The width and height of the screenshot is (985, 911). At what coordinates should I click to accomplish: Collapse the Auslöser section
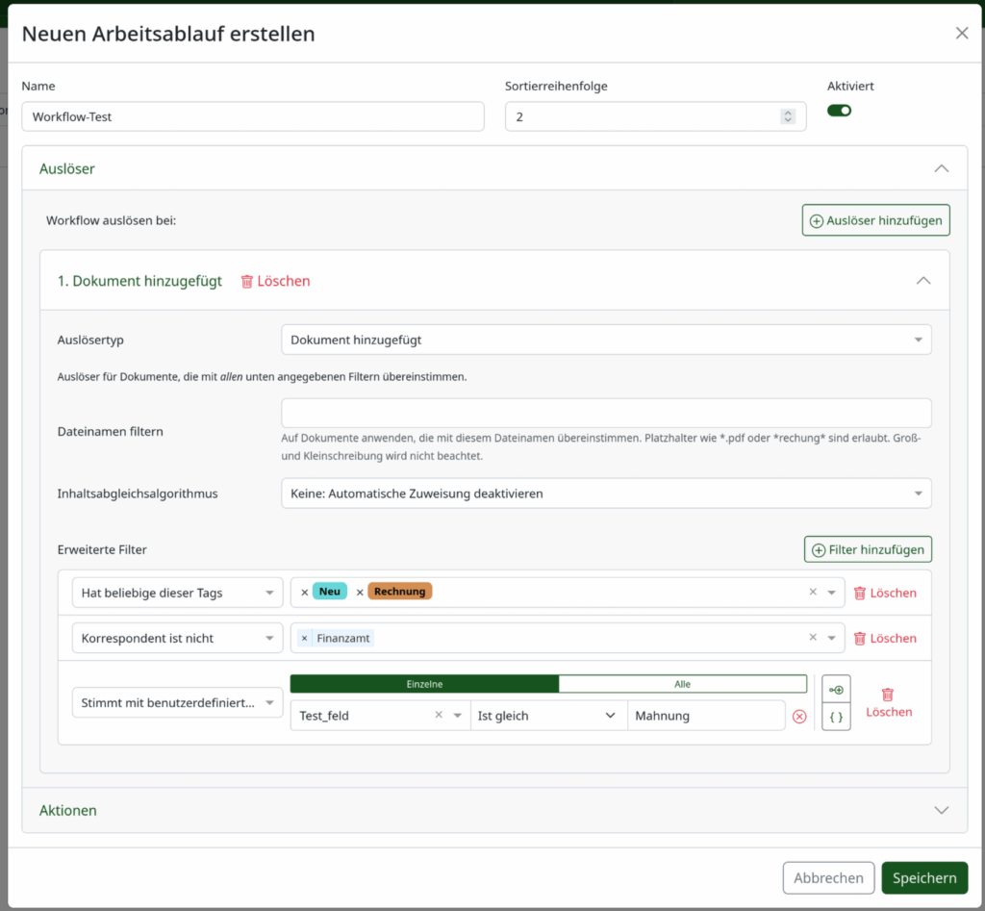click(941, 168)
